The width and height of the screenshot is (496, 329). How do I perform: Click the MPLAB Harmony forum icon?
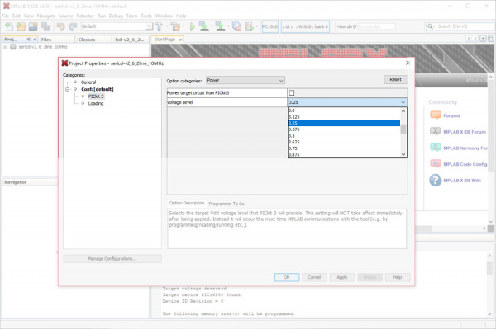pos(436,148)
